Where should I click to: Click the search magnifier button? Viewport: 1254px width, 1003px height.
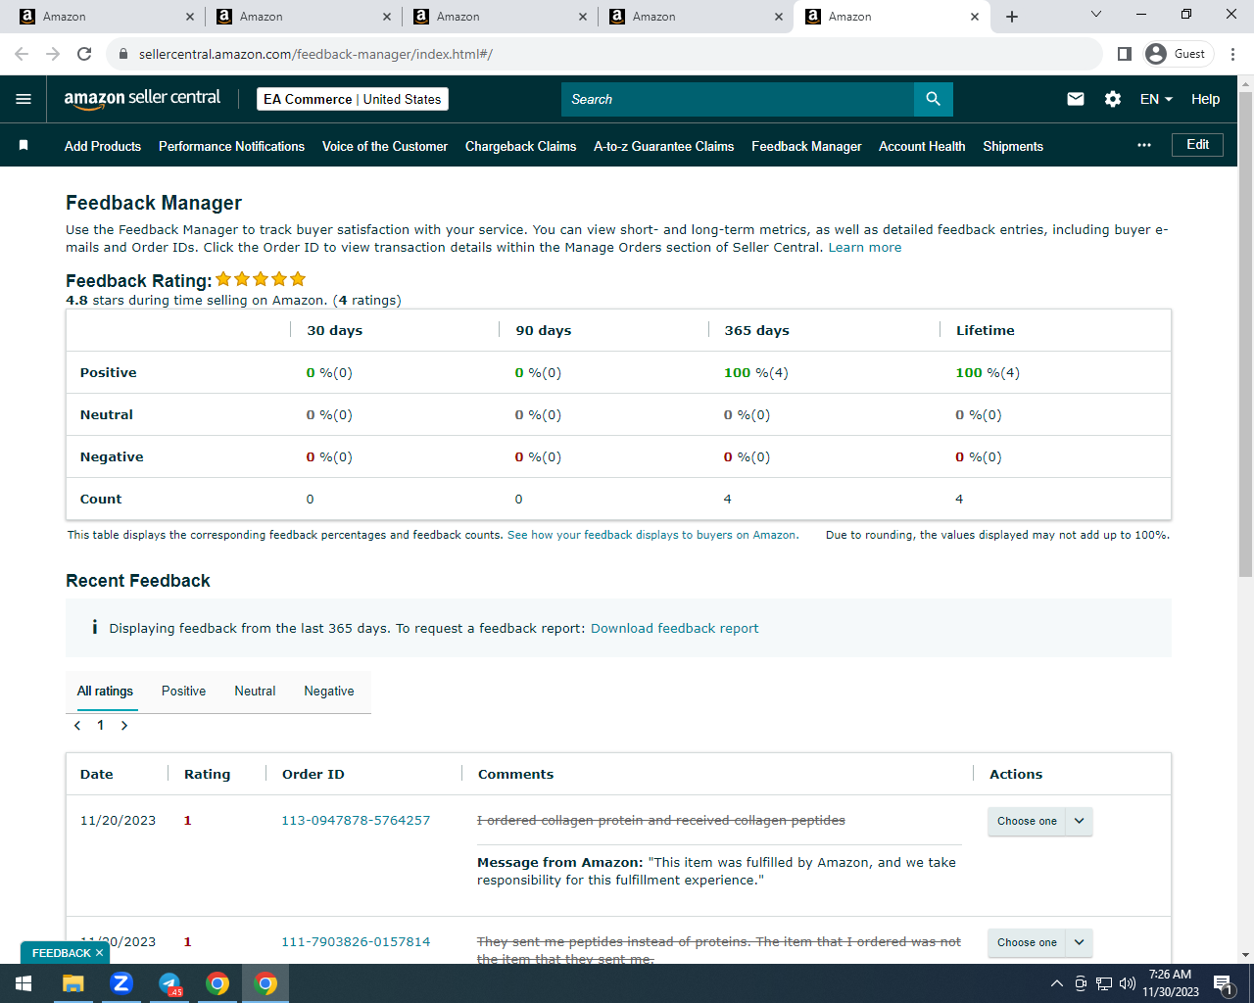933,99
